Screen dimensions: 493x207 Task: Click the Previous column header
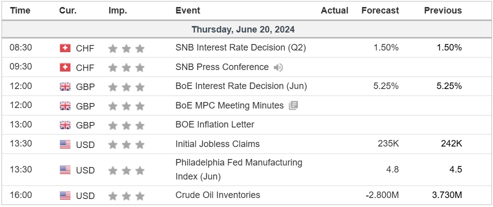point(443,10)
